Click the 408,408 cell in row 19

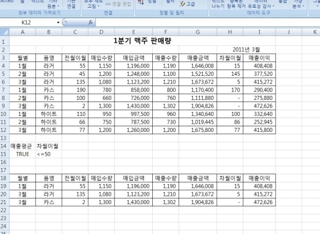pos(260,186)
